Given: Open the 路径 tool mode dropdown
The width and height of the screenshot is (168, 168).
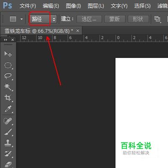Looking at the screenshot, I should click(x=43, y=19).
